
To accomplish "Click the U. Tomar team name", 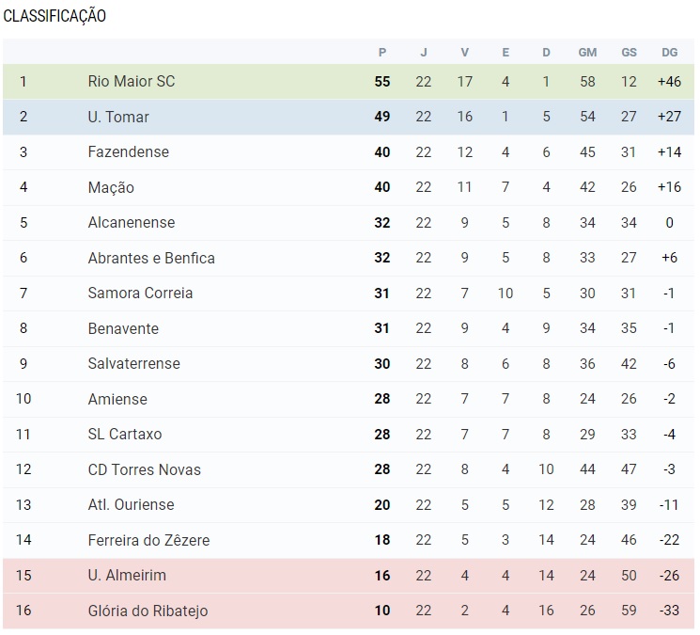I will (118, 118).
